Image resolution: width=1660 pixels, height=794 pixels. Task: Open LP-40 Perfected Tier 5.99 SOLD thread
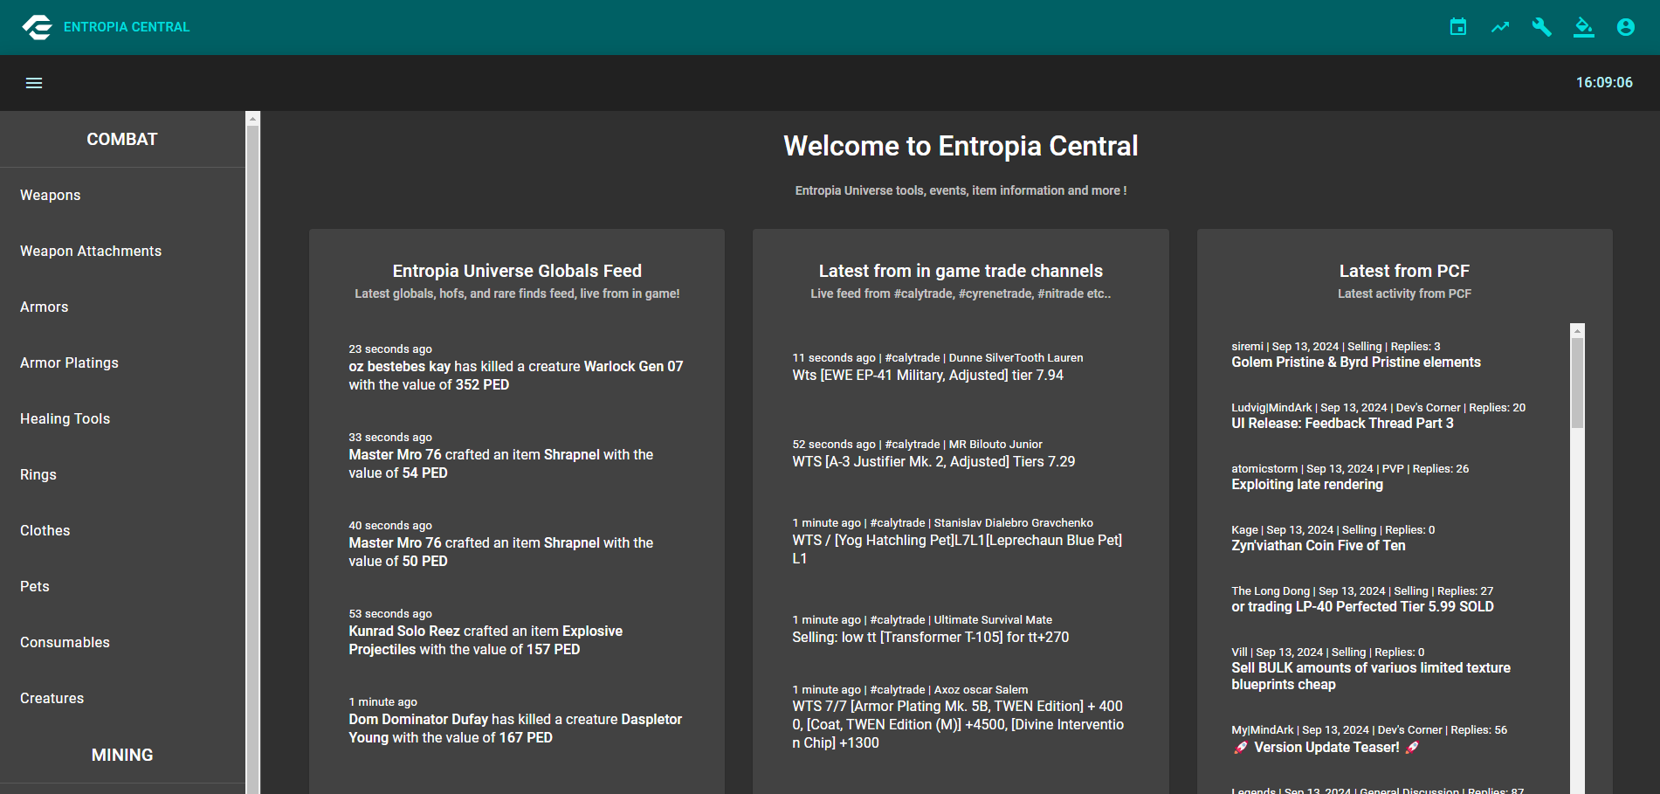(x=1362, y=607)
